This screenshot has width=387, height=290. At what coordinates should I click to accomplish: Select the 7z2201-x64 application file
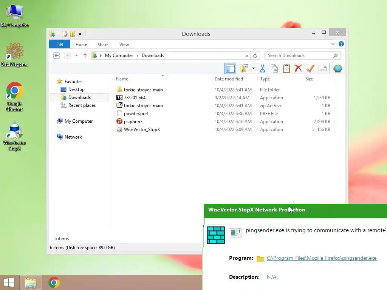(135, 98)
